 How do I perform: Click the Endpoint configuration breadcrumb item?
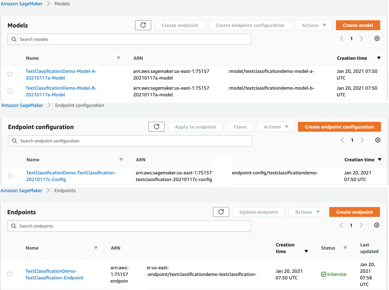pyautogui.click(x=80, y=105)
